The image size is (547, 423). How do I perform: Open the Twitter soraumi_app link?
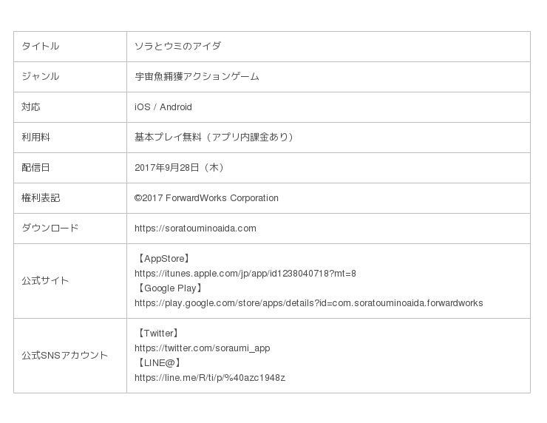202,348
